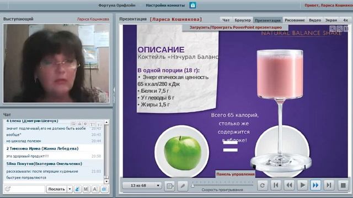Open the Видео tab
The width and height of the screenshot is (353, 198).
[315, 20]
